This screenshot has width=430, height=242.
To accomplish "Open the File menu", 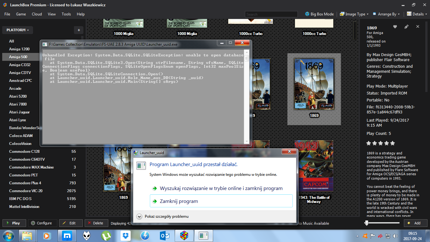I will (x=7, y=14).
